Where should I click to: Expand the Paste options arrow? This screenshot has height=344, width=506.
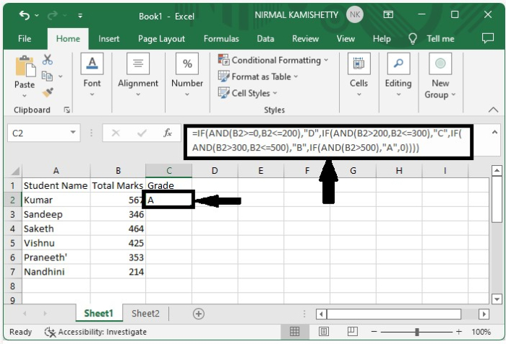click(x=25, y=96)
